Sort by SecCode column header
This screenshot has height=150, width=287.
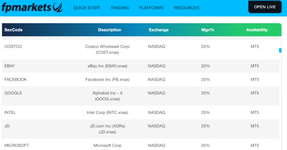tap(13, 30)
